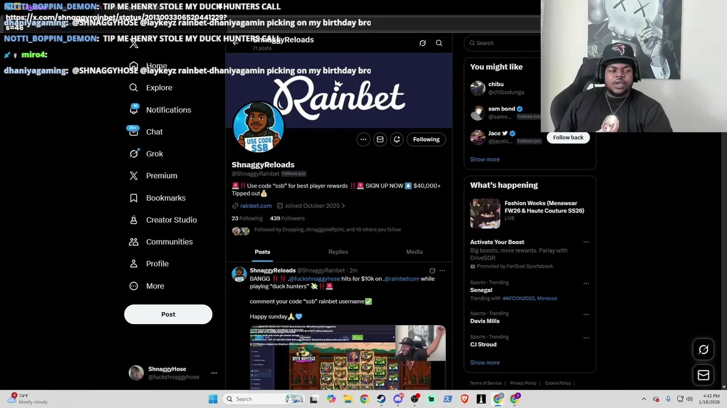Toggle post notifications bell for ShnaggyReloads
Image resolution: width=727 pixels, height=408 pixels.
click(x=397, y=139)
